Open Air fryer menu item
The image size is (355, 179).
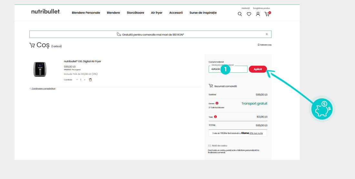(x=157, y=13)
